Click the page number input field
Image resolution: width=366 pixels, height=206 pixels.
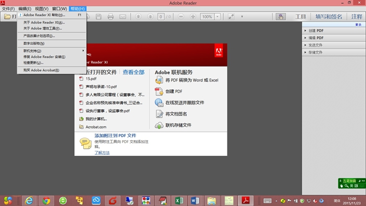coord(161,17)
